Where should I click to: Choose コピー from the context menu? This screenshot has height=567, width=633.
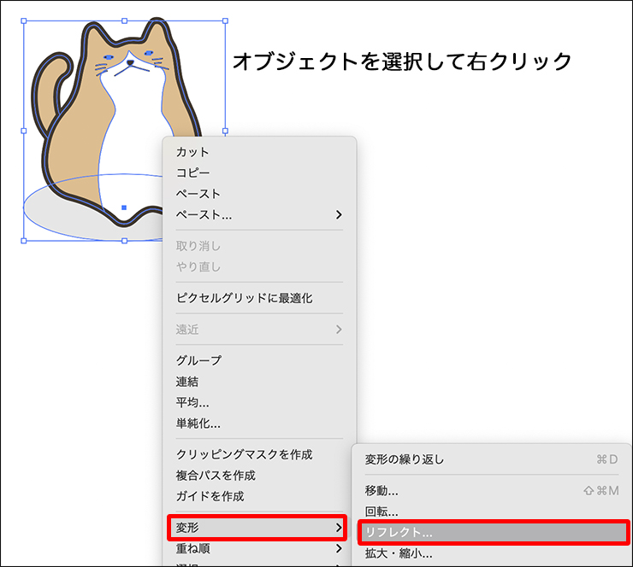[192, 172]
